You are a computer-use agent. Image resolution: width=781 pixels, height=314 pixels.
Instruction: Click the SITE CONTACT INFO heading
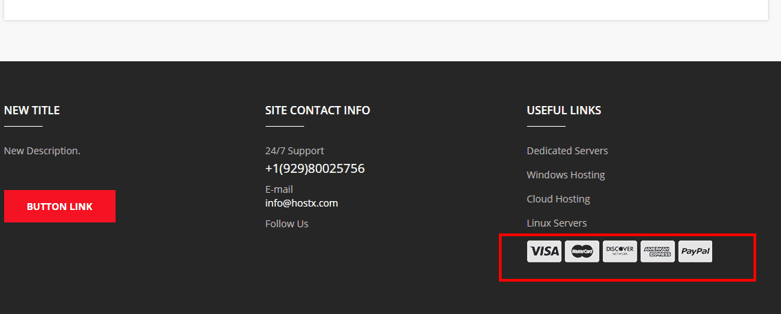point(317,110)
